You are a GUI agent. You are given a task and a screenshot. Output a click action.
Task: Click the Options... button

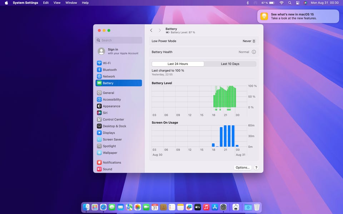(x=243, y=168)
